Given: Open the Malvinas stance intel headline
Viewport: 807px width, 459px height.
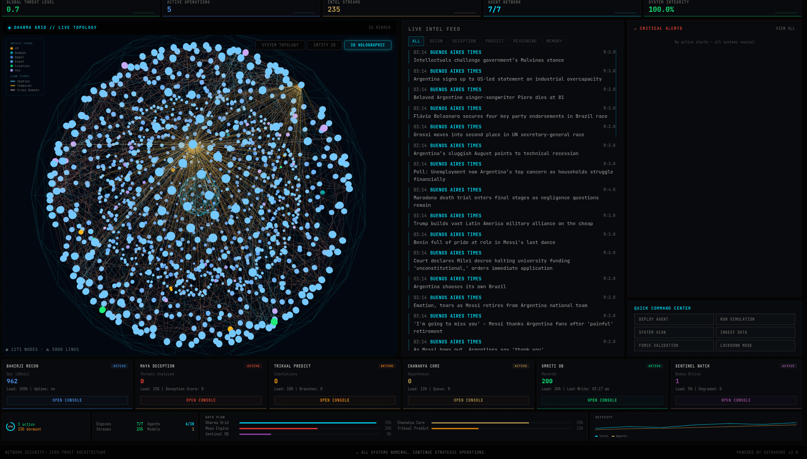Looking at the screenshot, I should [489, 60].
